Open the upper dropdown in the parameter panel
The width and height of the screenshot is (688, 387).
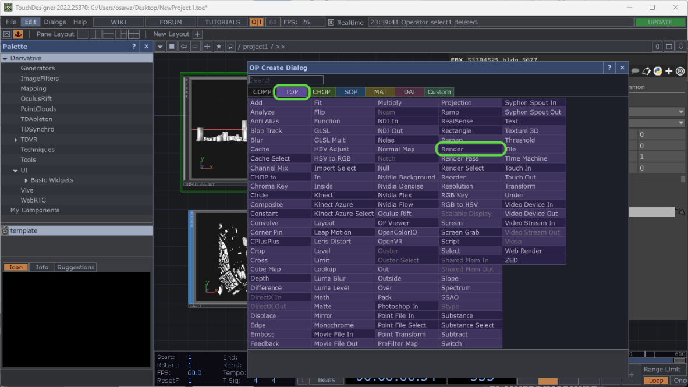(x=681, y=112)
